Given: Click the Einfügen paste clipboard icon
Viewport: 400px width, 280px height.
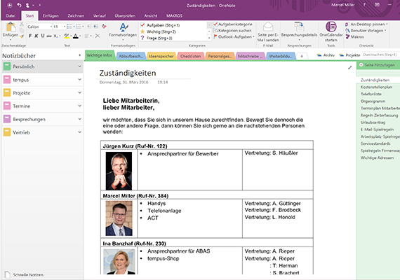Looking at the screenshot, I should coord(11,27).
